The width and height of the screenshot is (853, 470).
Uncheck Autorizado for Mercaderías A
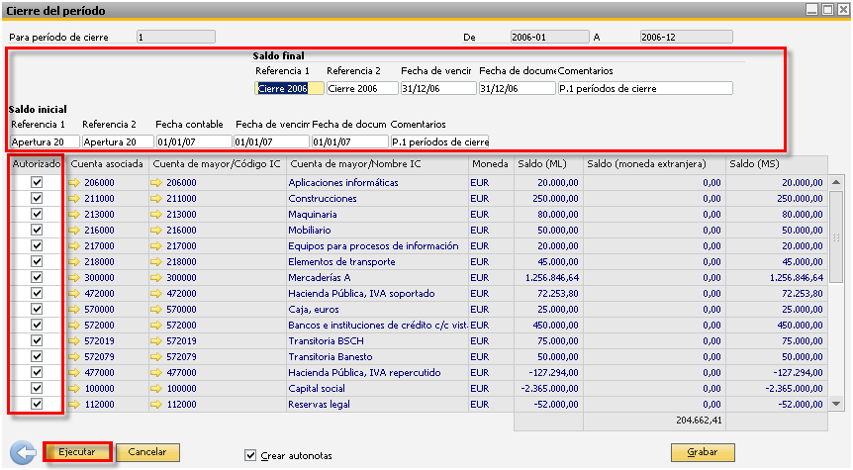tap(37, 277)
